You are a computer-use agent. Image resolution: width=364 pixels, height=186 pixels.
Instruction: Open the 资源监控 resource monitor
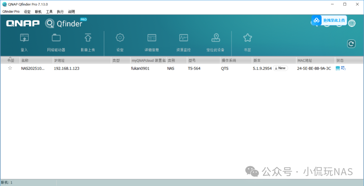point(184,38)
